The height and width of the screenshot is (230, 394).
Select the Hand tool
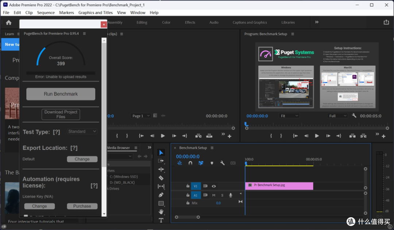click(x=161, y=212)
